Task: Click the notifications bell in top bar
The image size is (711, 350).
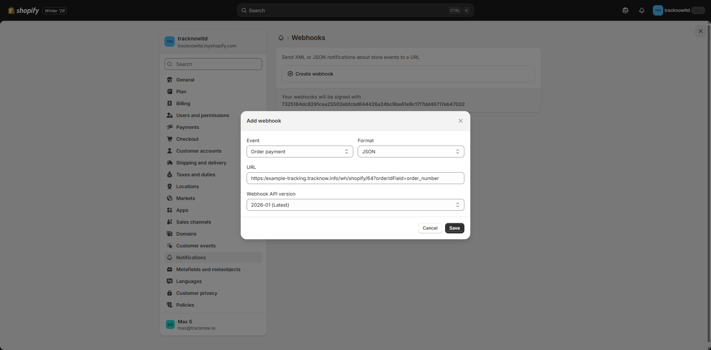Action: (642, 10)
